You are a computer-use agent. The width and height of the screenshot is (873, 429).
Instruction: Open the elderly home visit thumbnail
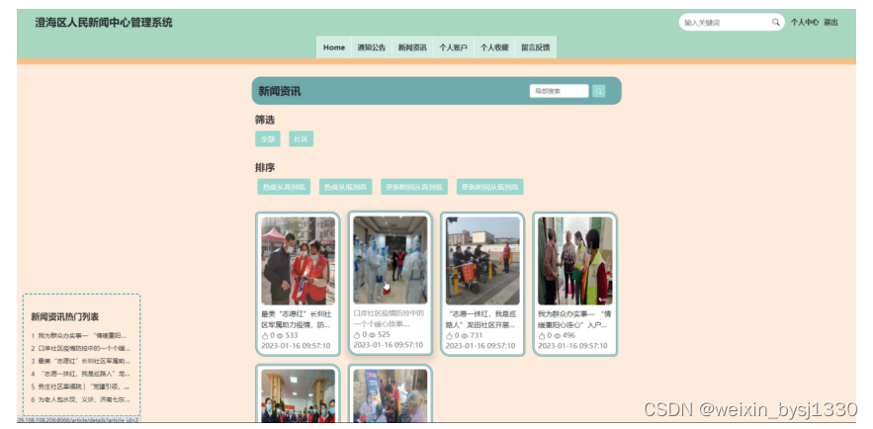tap(575, 260)
